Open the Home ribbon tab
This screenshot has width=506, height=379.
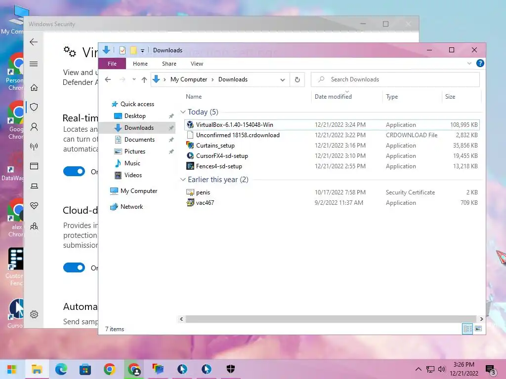[140, 64]
